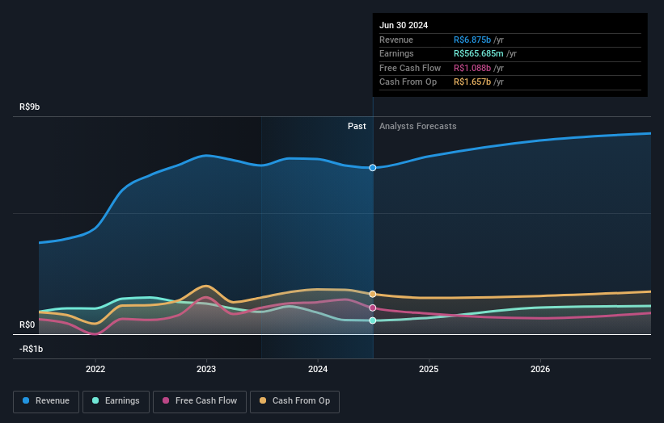This screenshot has width=664, height=423.
Task: Click the R$0 y-axis label
Action: (x=27, y=325)
